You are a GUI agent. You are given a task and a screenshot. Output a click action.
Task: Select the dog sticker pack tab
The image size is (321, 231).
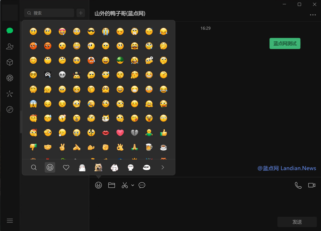[x=98, y=167]
